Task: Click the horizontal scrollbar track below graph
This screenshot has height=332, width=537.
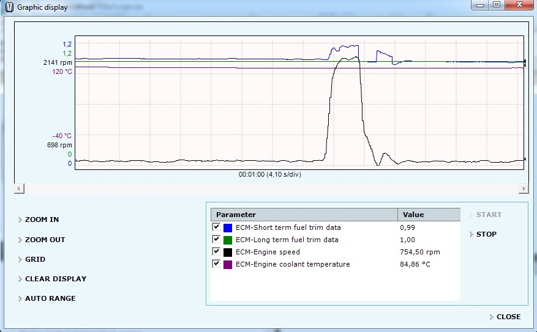Action: click(x=271, y=188)
